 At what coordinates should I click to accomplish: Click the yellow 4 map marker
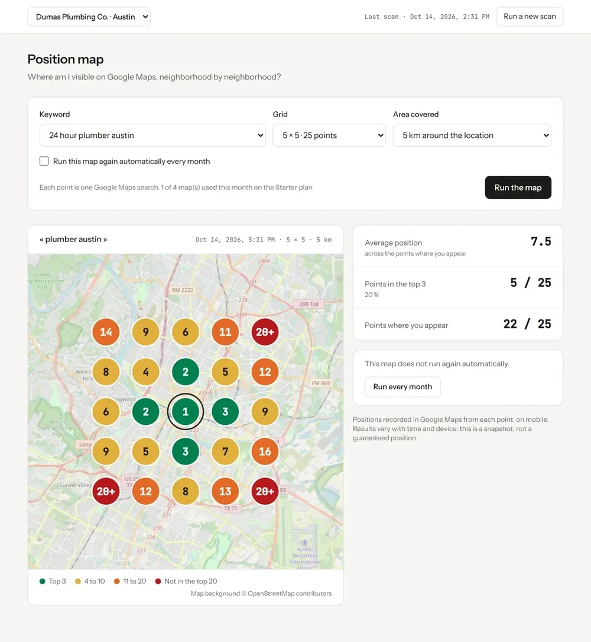pyautogui.click(x=145, y=372)
